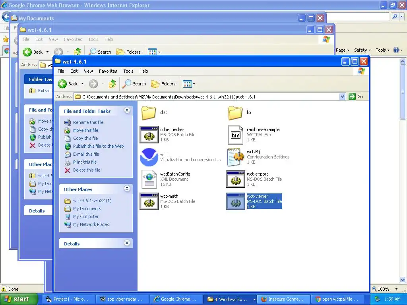Click the Internet Explorer search box
This screenshot has height=305, width=407.
point(358,17)
